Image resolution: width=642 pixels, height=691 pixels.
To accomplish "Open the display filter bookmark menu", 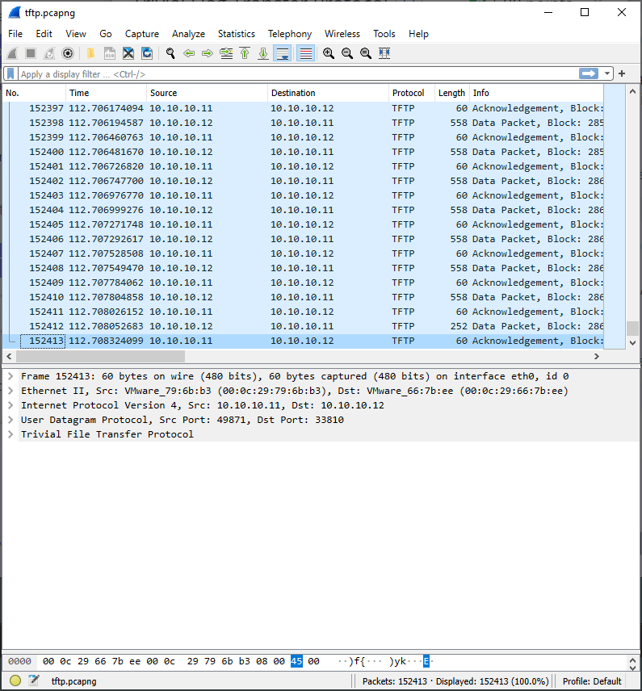I will (x=10, y=73).
